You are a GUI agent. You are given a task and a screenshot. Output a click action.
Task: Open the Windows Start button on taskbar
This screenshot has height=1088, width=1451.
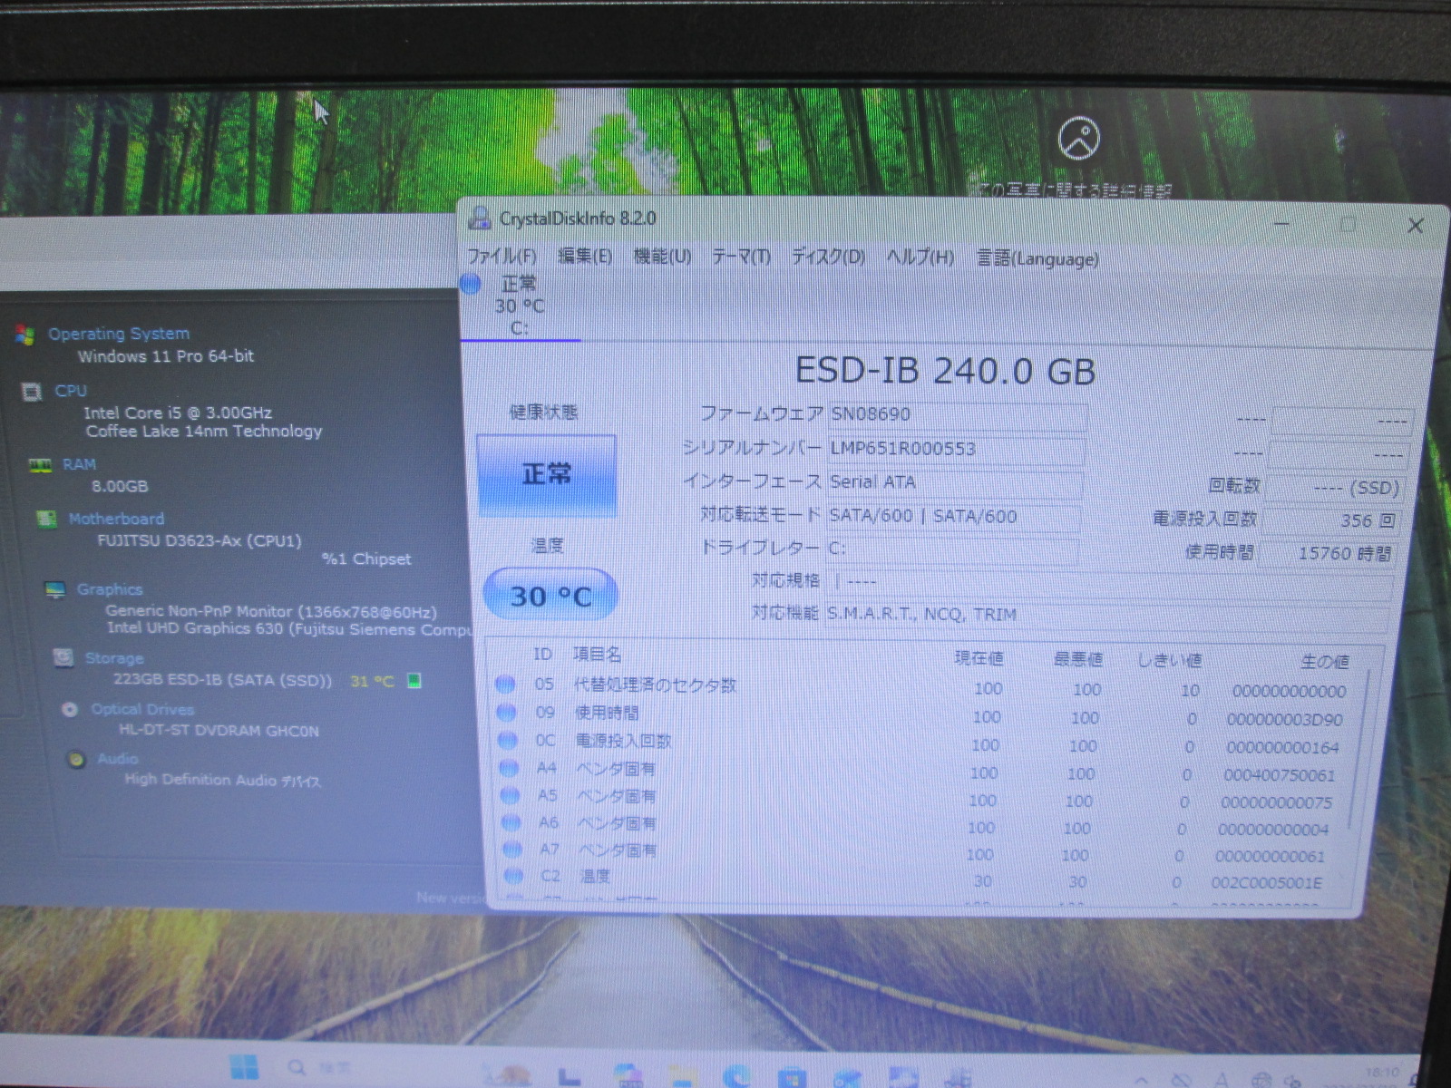click(x=243, y=1066)
